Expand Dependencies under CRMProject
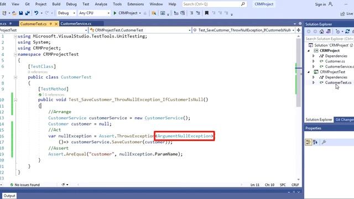The image size is (354, 199). [x=314, y=56]
